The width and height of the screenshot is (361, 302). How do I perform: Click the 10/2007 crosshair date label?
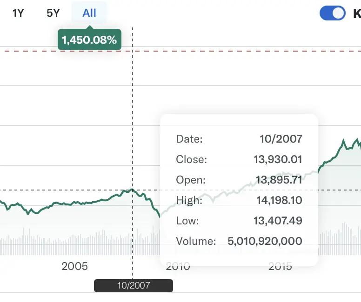coord(134,285)
